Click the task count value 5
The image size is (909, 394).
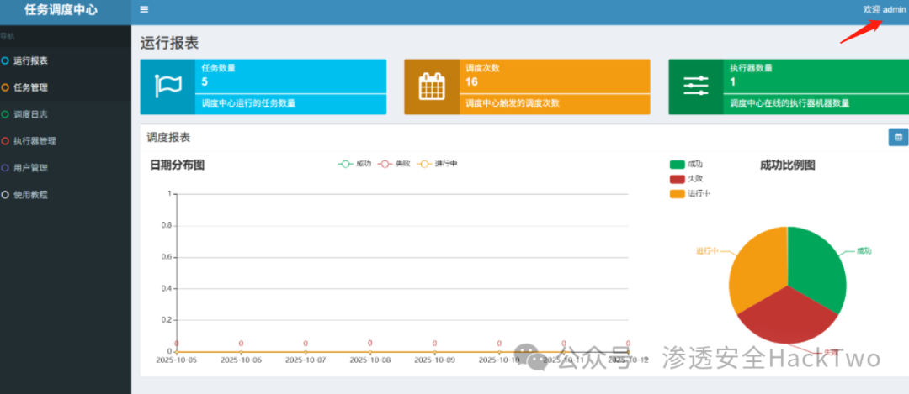tap(205, 81)
